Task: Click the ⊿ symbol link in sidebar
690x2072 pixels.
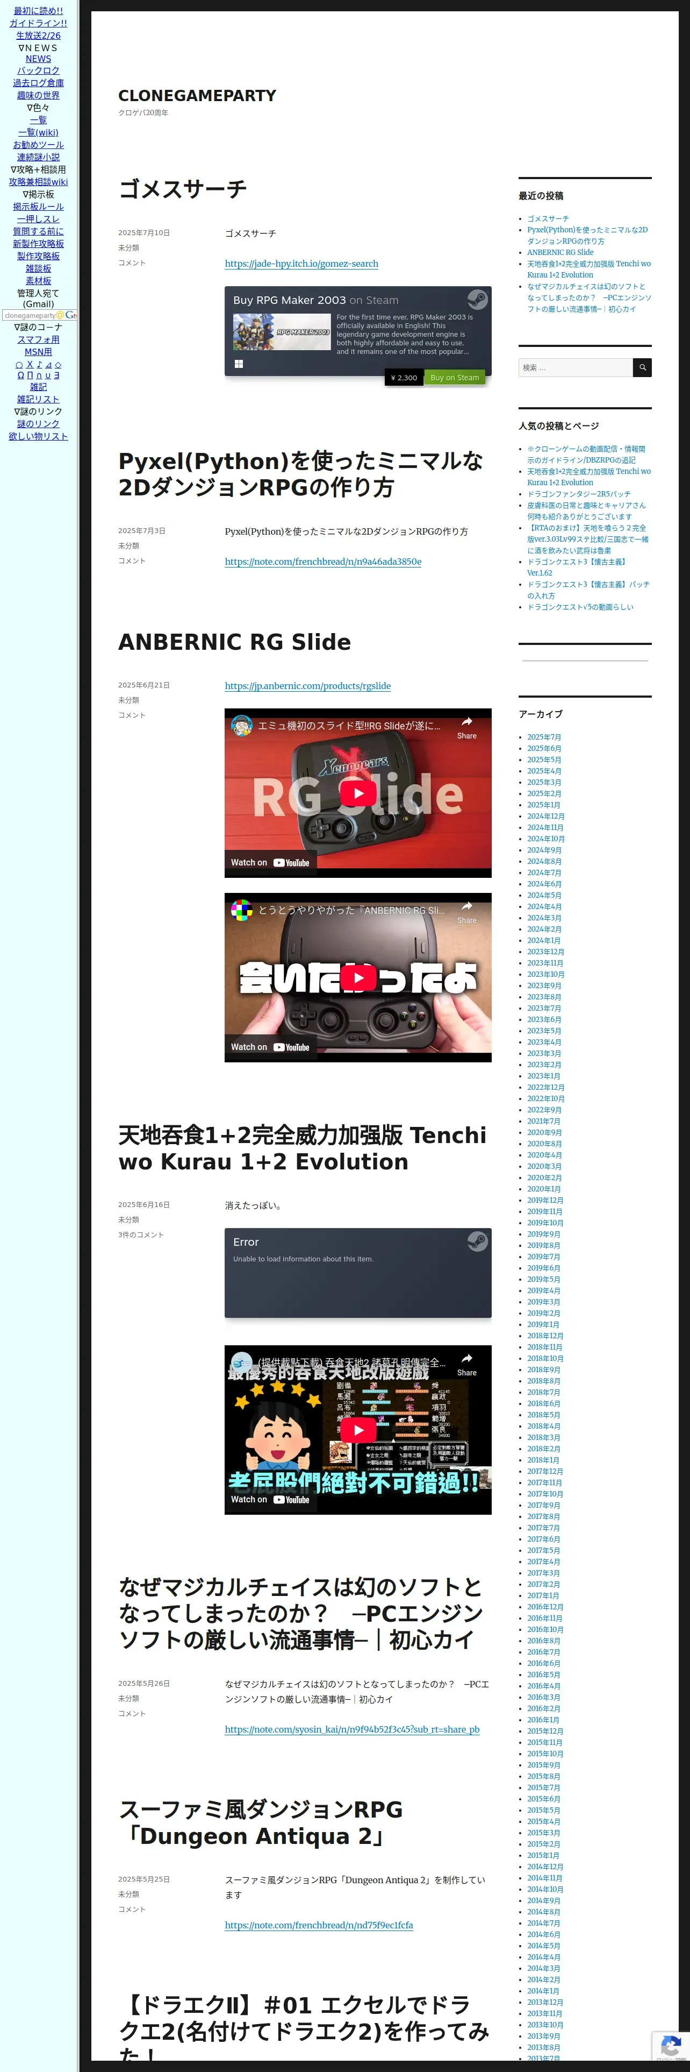Action: [48, 364]
